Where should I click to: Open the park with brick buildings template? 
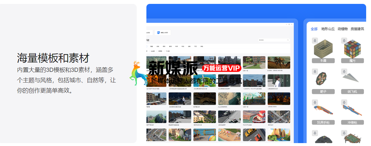[x=254, y=62]
